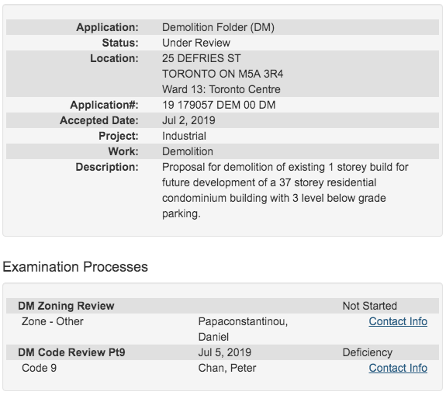
Task: Click the 'TORONTO ON M5A 3R4' line
Action: (223, 74)
